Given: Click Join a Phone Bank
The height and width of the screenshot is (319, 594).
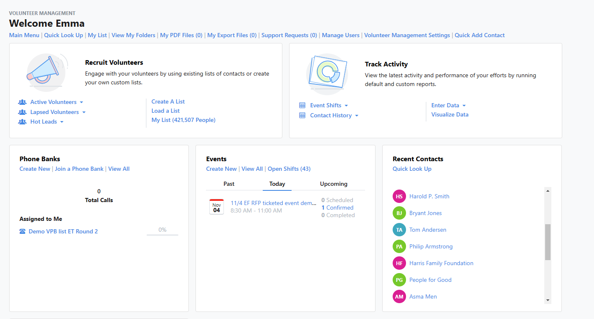Looking at the screenshot, I should click(x=79, y=169).
